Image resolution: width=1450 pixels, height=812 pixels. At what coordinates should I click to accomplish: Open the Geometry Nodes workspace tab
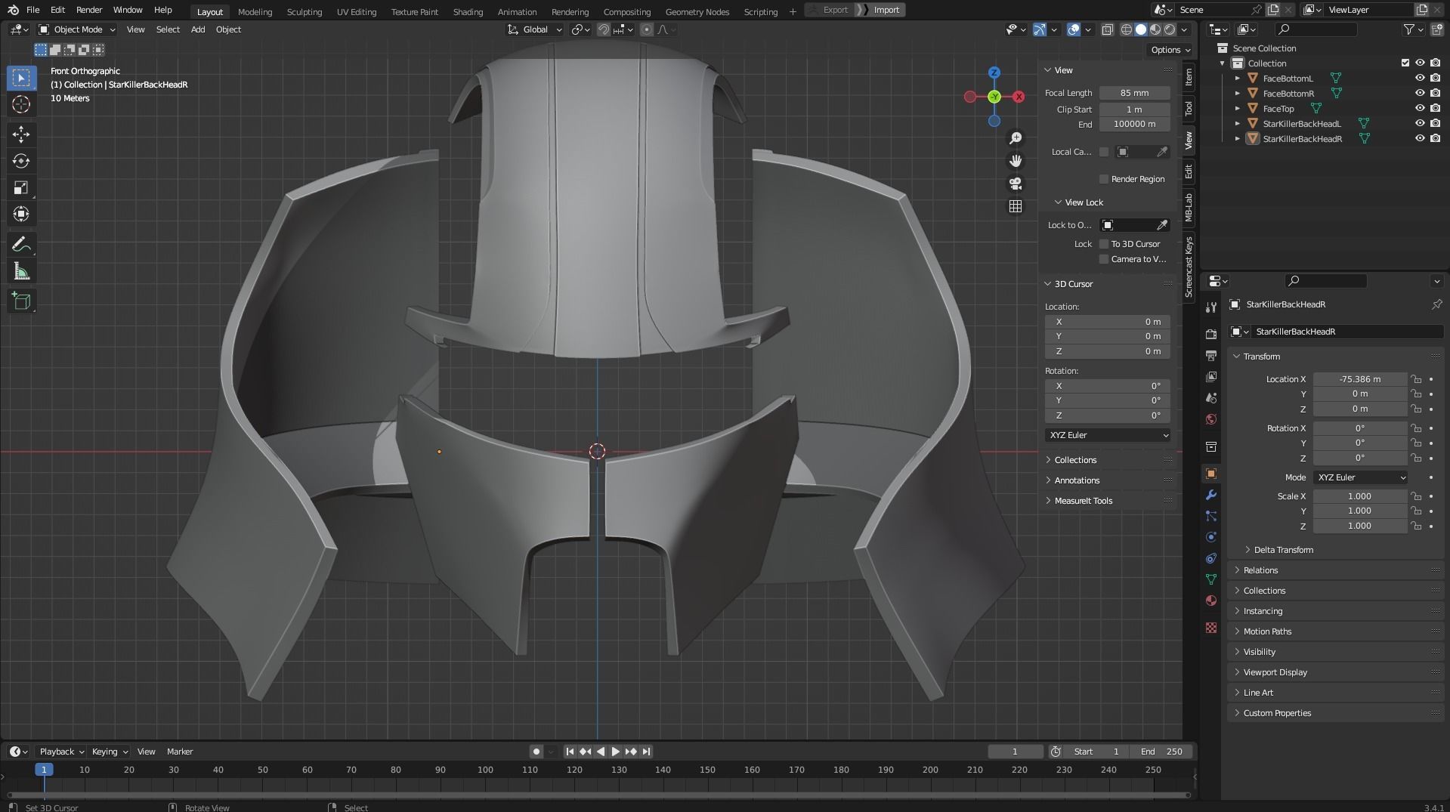(697, 11)
